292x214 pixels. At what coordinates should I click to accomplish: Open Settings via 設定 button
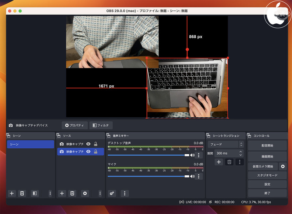pos(267,184)
